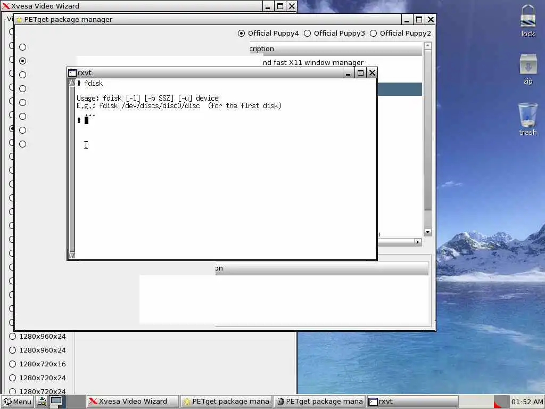Minimize the rxvt terminal window
This screenshot has width=545, height=409.
tap(348, 72)
